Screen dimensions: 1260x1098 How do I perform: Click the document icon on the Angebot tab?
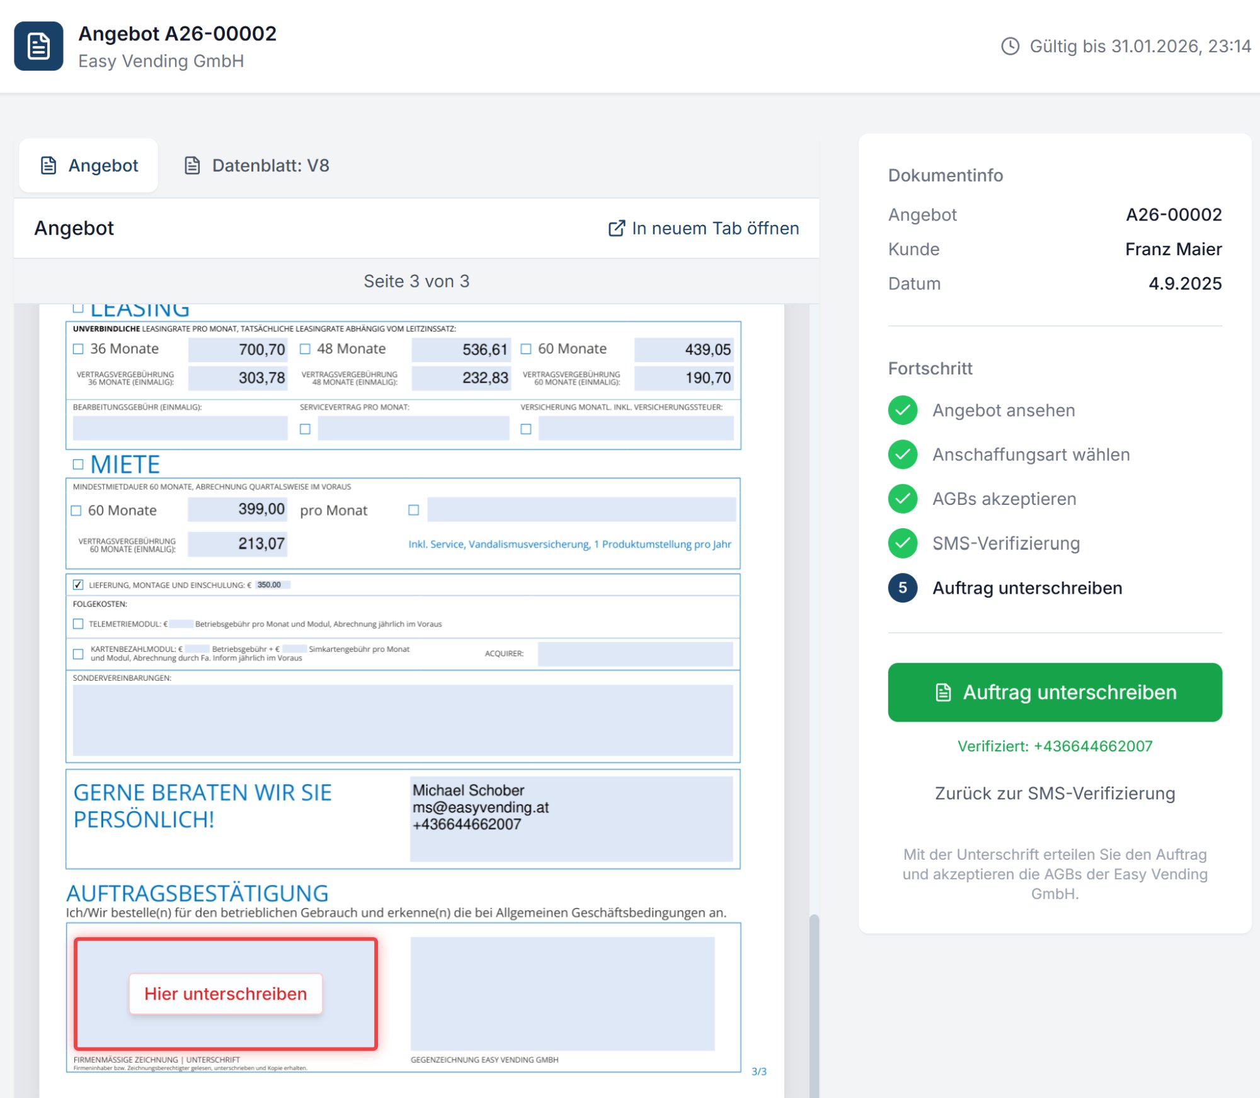tap(48, 165)
